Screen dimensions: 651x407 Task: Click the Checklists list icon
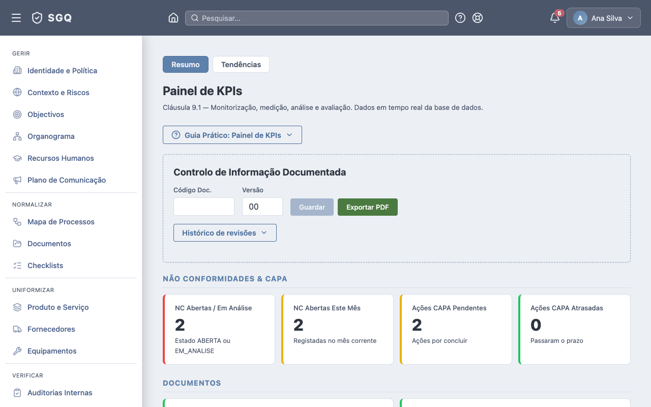pos(17,266)
